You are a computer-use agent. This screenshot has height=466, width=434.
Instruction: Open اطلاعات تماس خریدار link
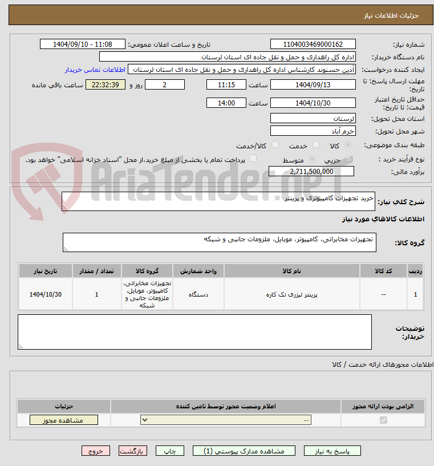(x=95, y=70)
